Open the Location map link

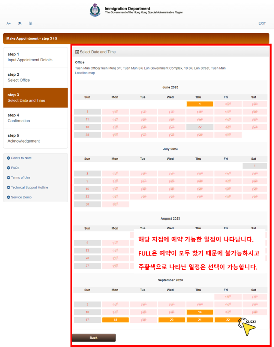85,73
